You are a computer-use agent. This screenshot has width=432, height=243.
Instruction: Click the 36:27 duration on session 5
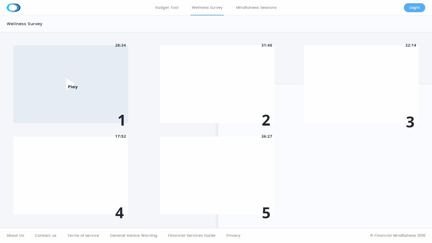point(267,136)
